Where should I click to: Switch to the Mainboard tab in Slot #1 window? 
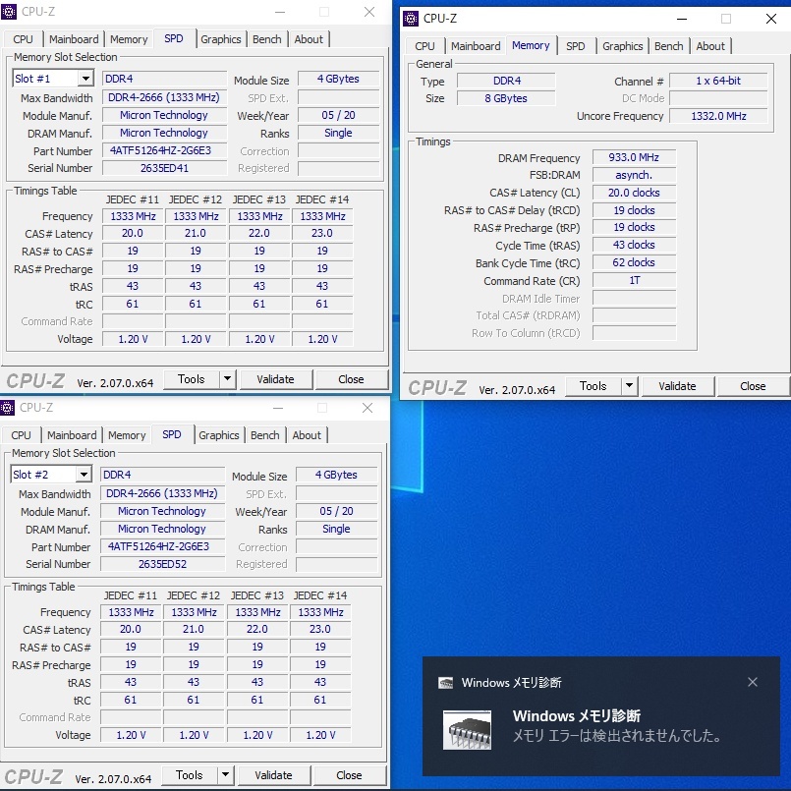pos(75,39)
